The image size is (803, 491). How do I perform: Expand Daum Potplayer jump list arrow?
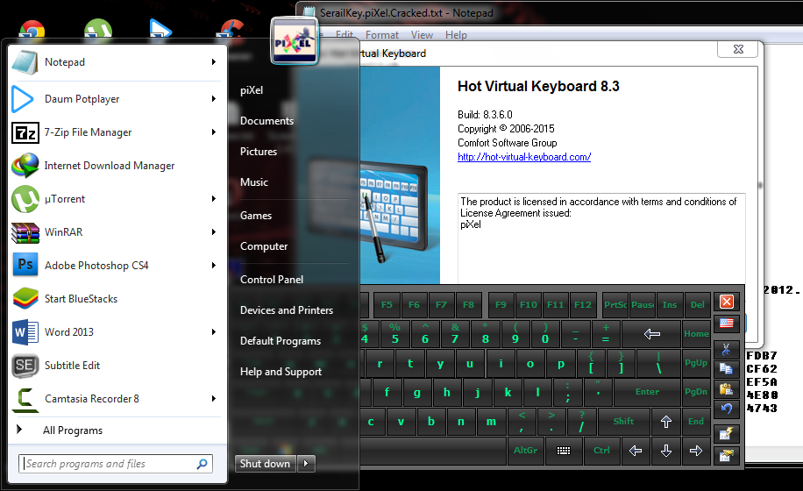(x=214, y=99)
